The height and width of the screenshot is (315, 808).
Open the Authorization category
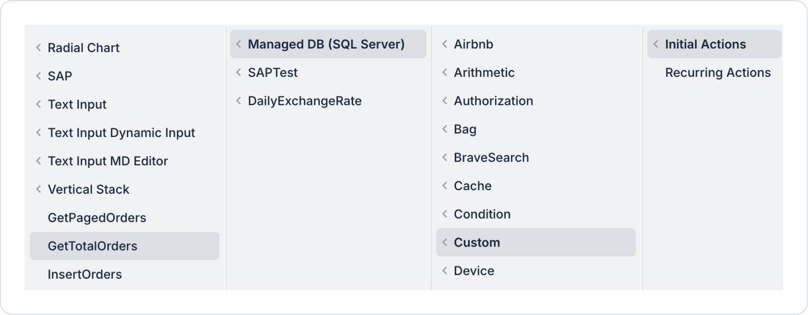pos(494,101)
